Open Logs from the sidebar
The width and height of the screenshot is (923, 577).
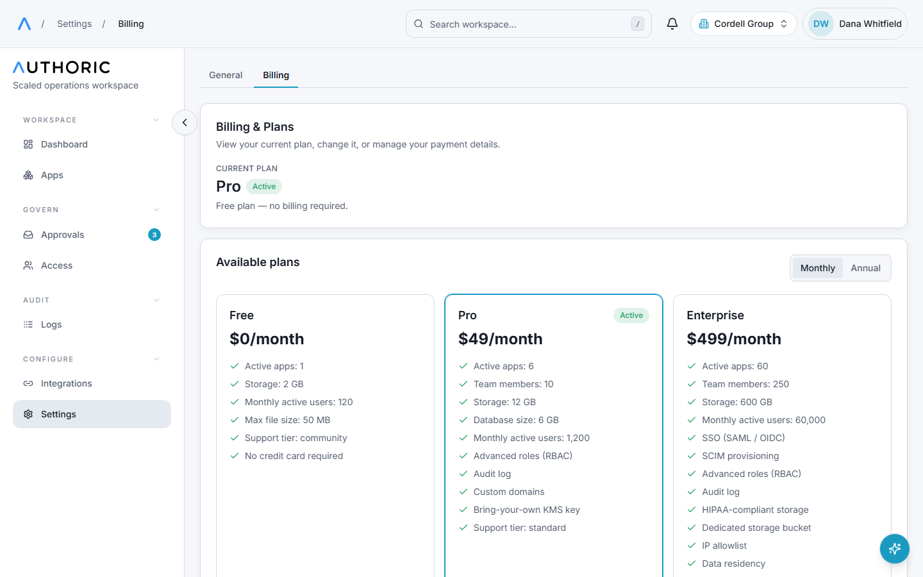point(92,324)
